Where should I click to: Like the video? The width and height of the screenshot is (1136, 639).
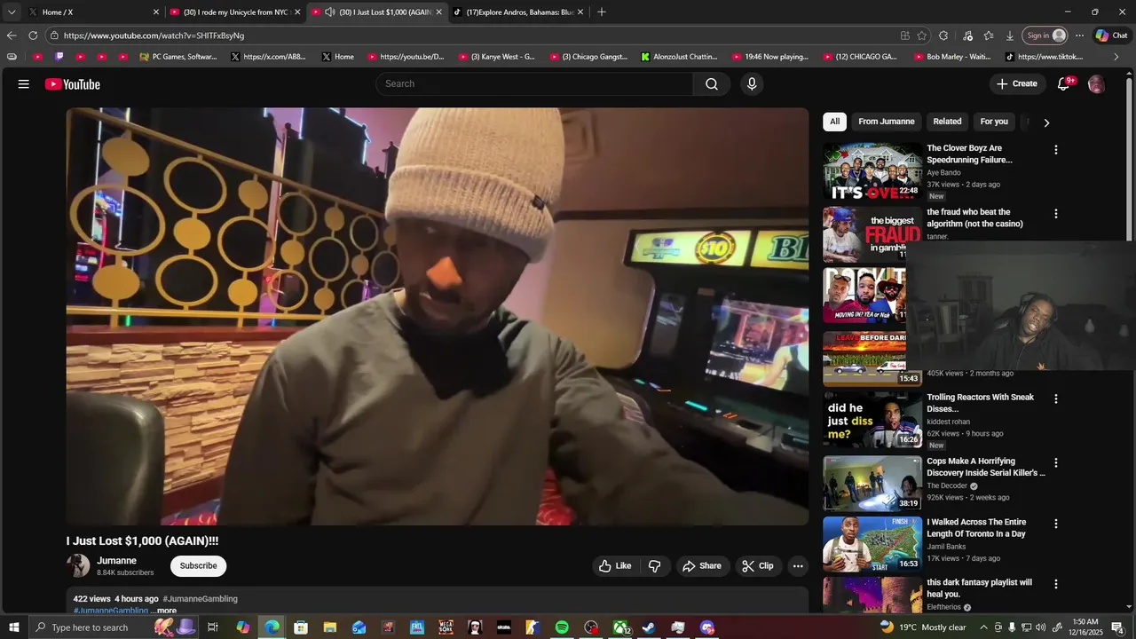pos(614,566)
